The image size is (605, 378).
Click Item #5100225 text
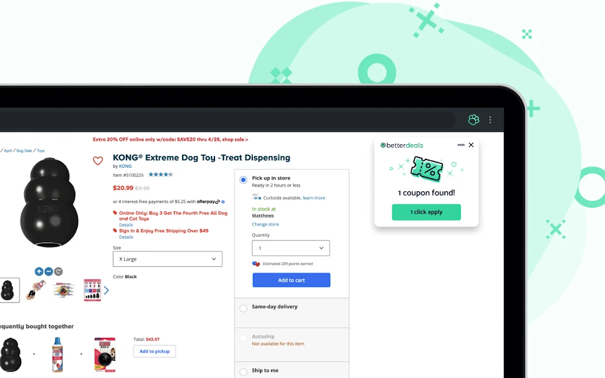click(x=128, y=175)
